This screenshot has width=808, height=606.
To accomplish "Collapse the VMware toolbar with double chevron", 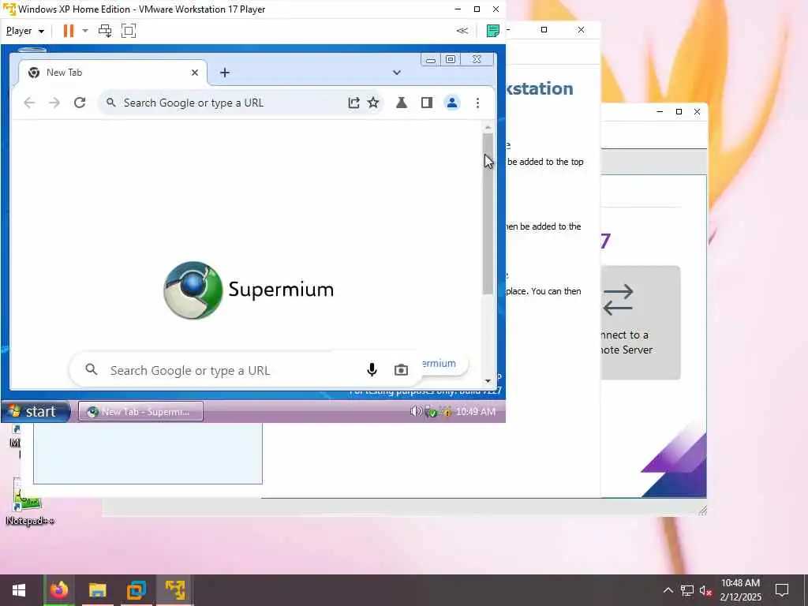I will pos(462,31).
